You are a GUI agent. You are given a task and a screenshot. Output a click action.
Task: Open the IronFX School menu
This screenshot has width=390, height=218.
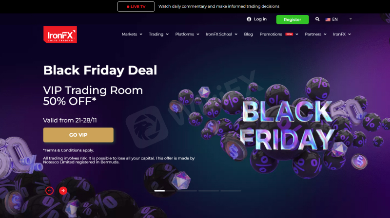point(221,34)
